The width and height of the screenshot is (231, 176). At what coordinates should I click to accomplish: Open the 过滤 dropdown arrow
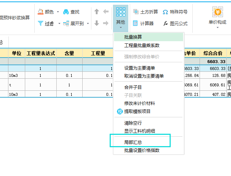(x=59, y=23)
